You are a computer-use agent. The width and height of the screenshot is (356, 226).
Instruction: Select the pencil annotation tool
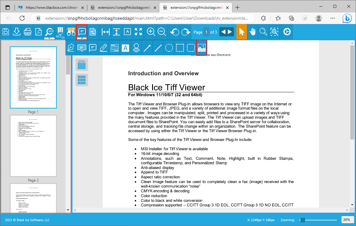point(104,48)
